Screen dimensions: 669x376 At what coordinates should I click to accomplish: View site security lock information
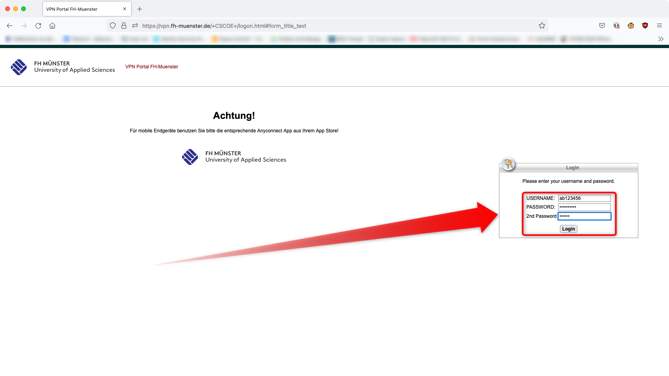(124, 26)
